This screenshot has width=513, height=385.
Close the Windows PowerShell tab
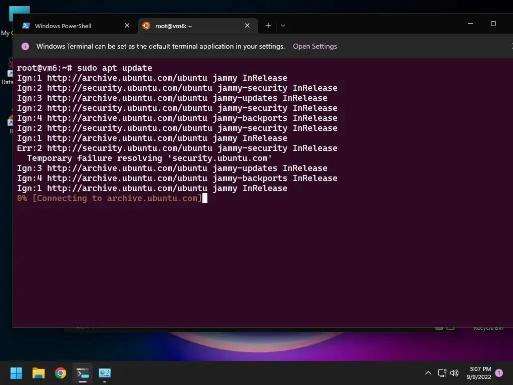(127, 26)
